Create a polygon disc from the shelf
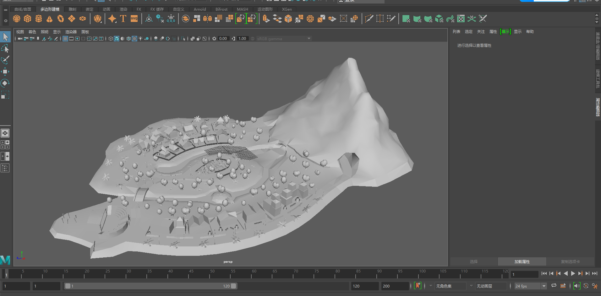 (83, 19)
